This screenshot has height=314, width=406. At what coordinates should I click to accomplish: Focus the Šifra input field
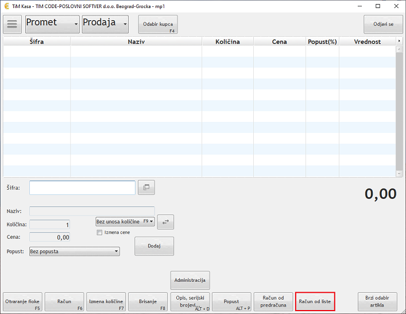[x=82, y=187]
